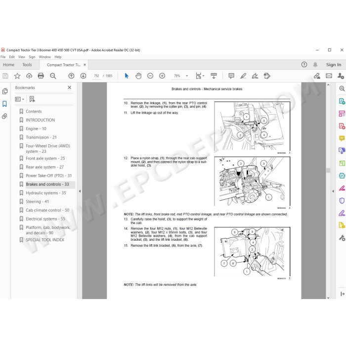Collapse the left navigation pane arrow

point(80,191)
